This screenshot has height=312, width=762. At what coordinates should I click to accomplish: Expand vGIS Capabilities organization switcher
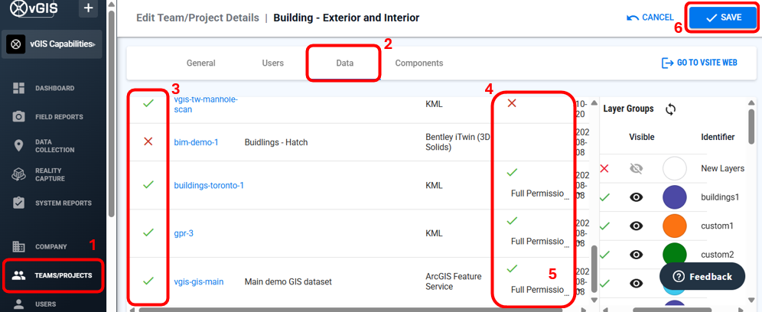94,44
